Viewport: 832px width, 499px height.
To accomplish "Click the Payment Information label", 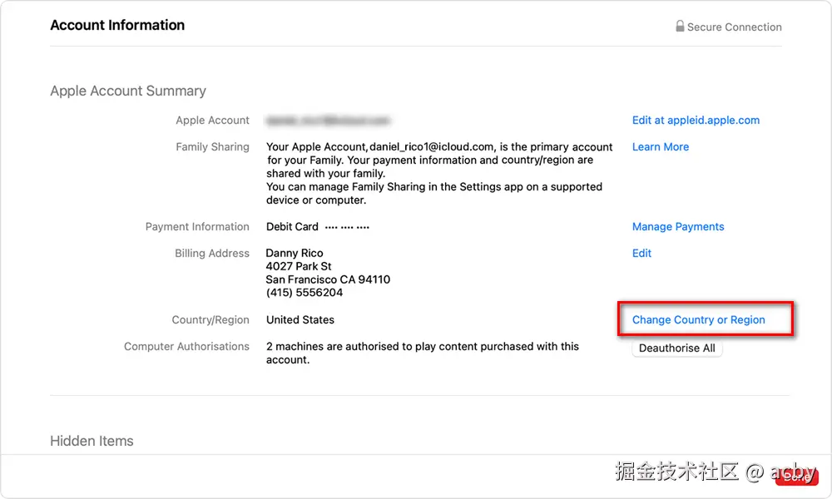I will (197, 226).
